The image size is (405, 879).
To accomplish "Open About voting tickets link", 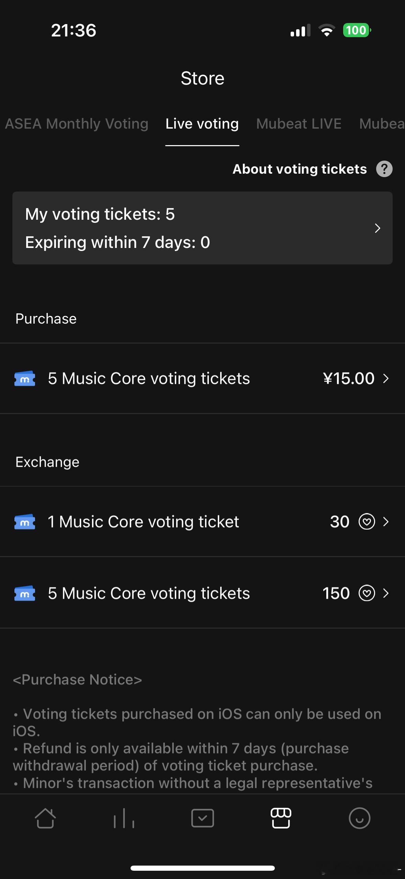I will [300, 169].
